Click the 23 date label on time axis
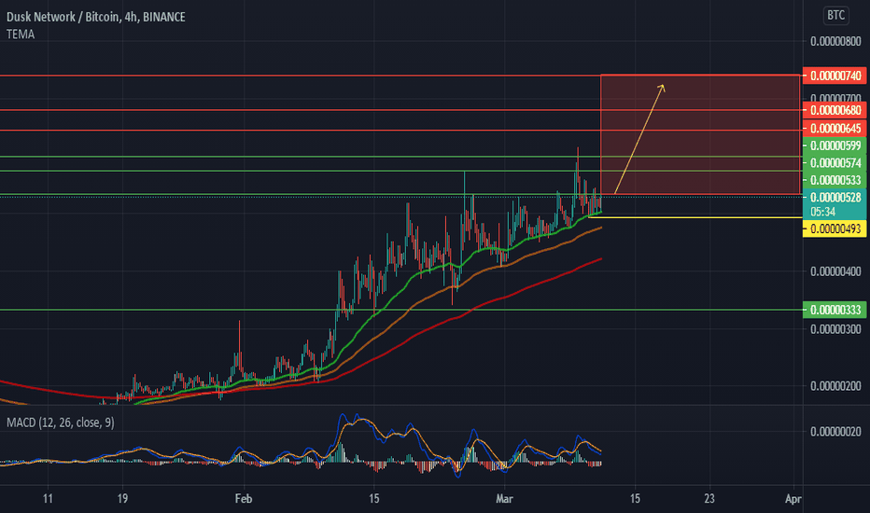This screenshot has height=513, width=870. tap(709, 499)
